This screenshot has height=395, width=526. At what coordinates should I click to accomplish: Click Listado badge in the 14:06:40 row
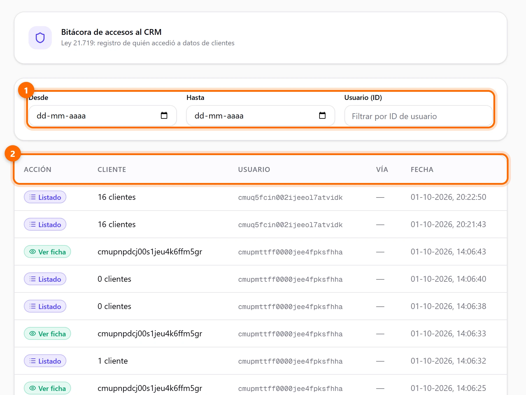coord(45,279)
